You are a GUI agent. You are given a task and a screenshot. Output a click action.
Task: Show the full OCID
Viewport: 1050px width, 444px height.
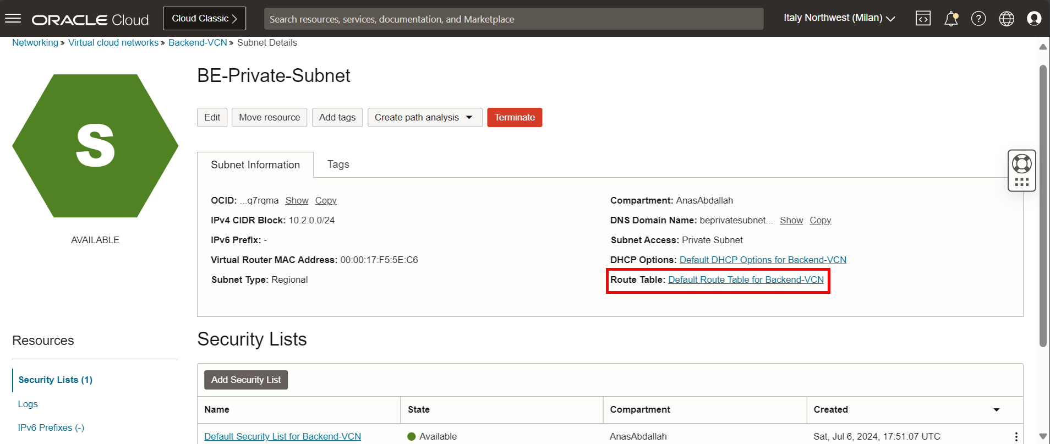297,200
